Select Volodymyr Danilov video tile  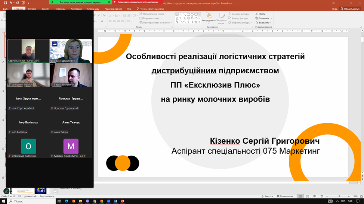pos(28,75)
